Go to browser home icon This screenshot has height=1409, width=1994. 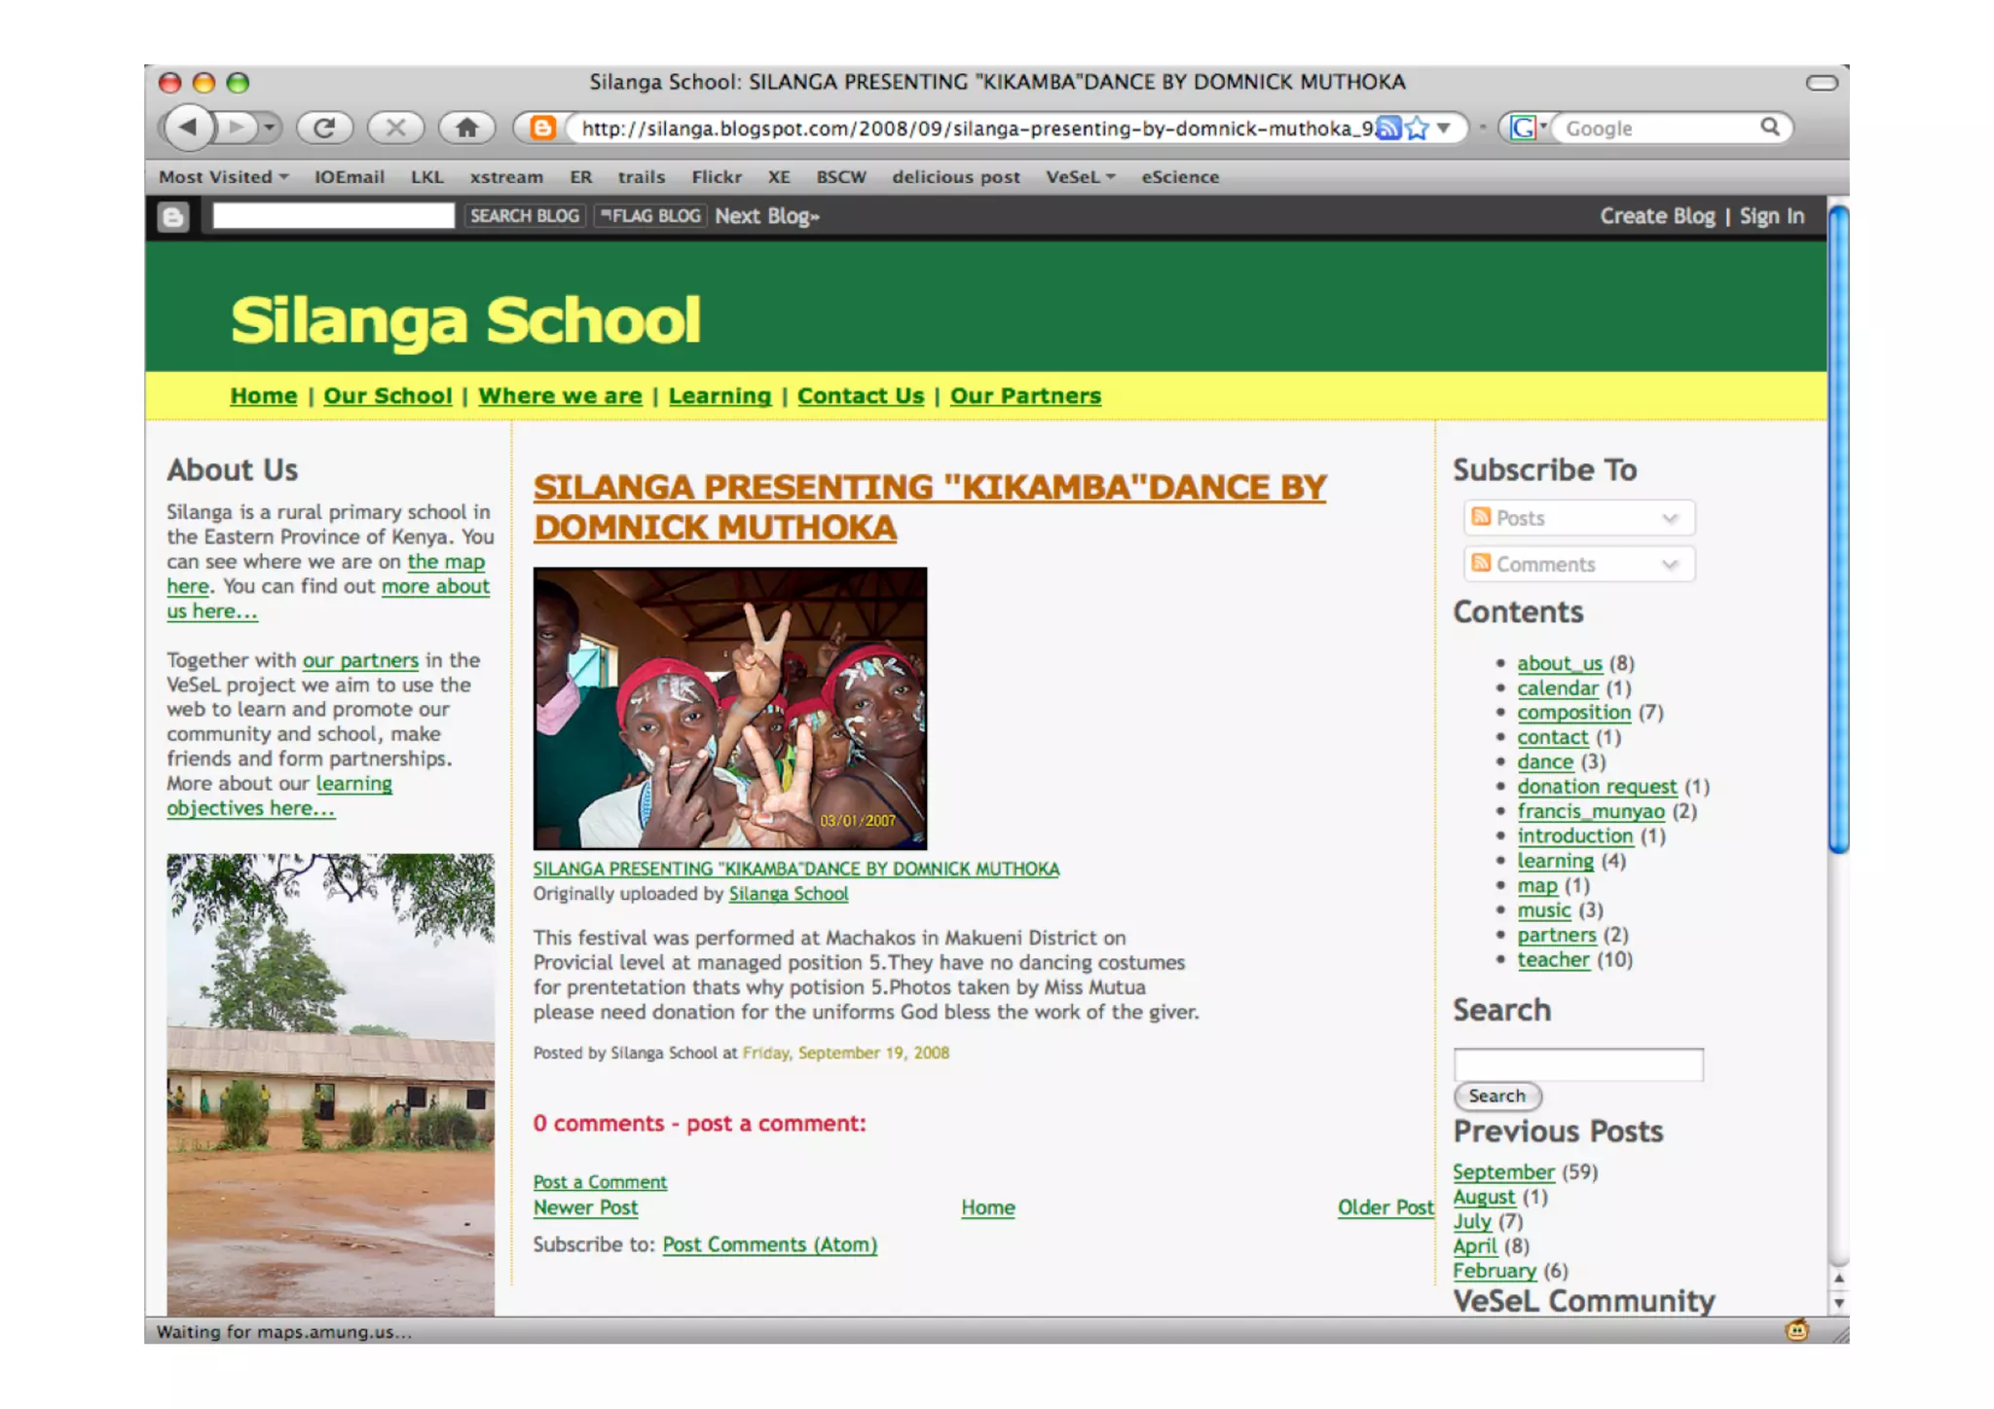click(466, 128)
